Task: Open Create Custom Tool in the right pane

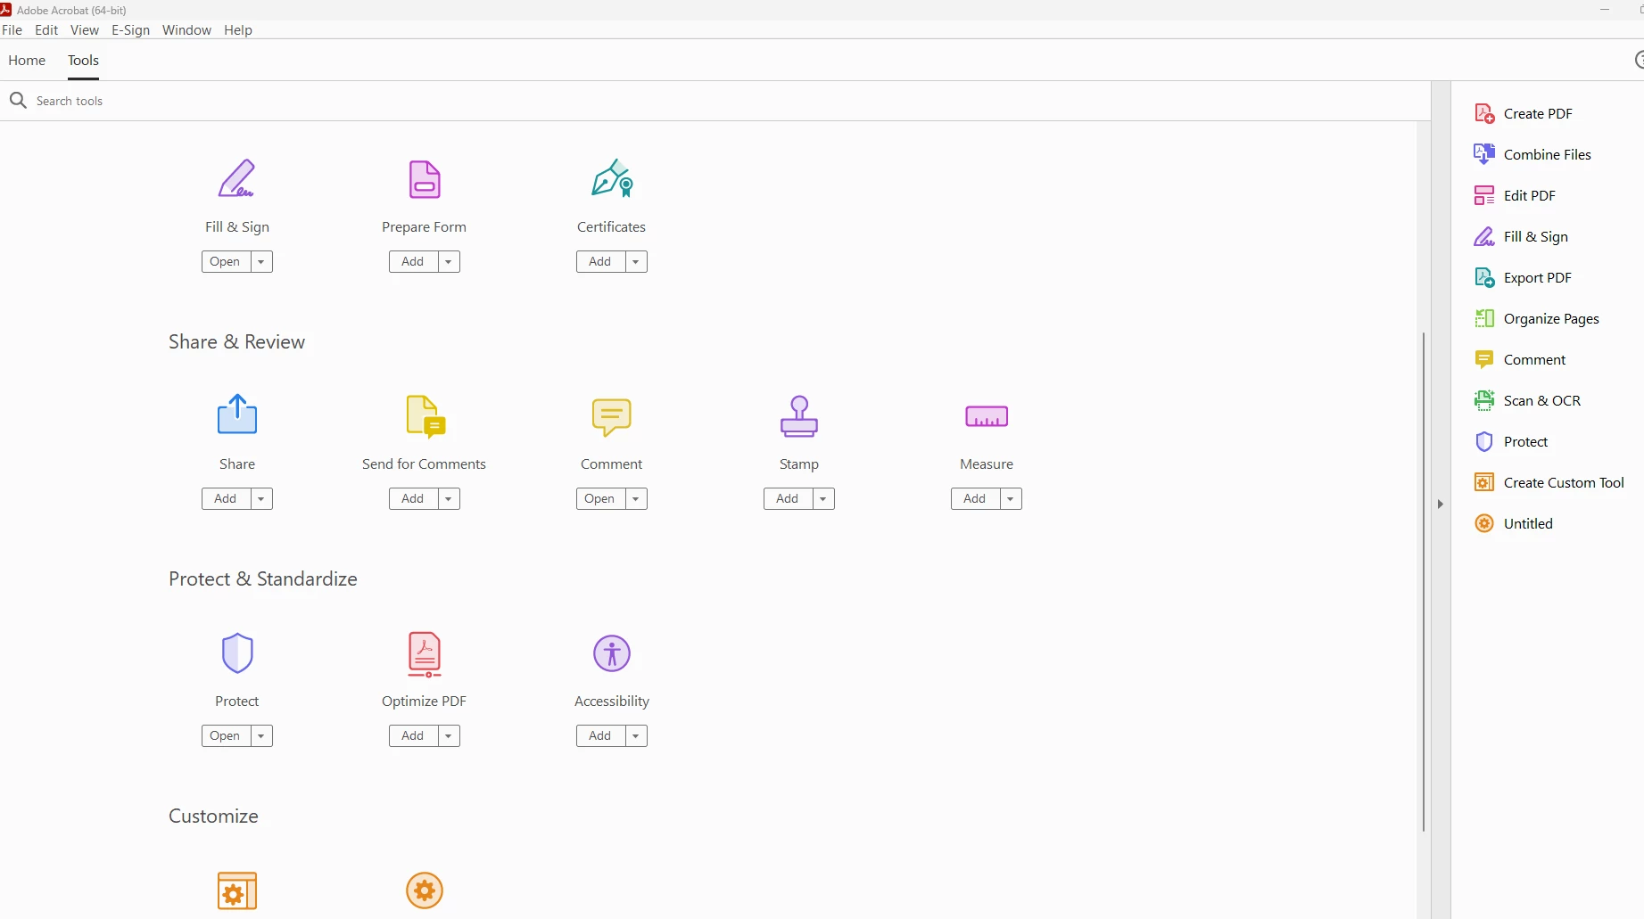Action: (x=1549, y=482)
